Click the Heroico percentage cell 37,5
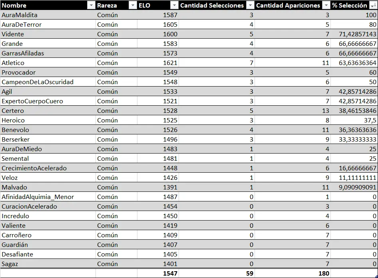 point(354,120)
